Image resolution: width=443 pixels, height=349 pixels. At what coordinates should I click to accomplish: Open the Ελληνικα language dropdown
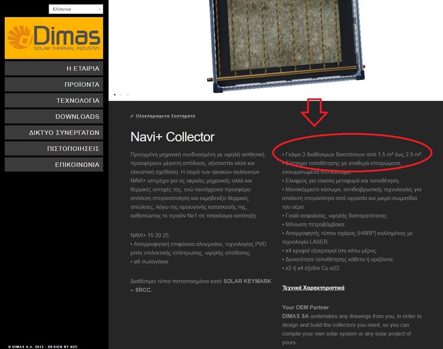pyautogui.click(x=76, y=9)
